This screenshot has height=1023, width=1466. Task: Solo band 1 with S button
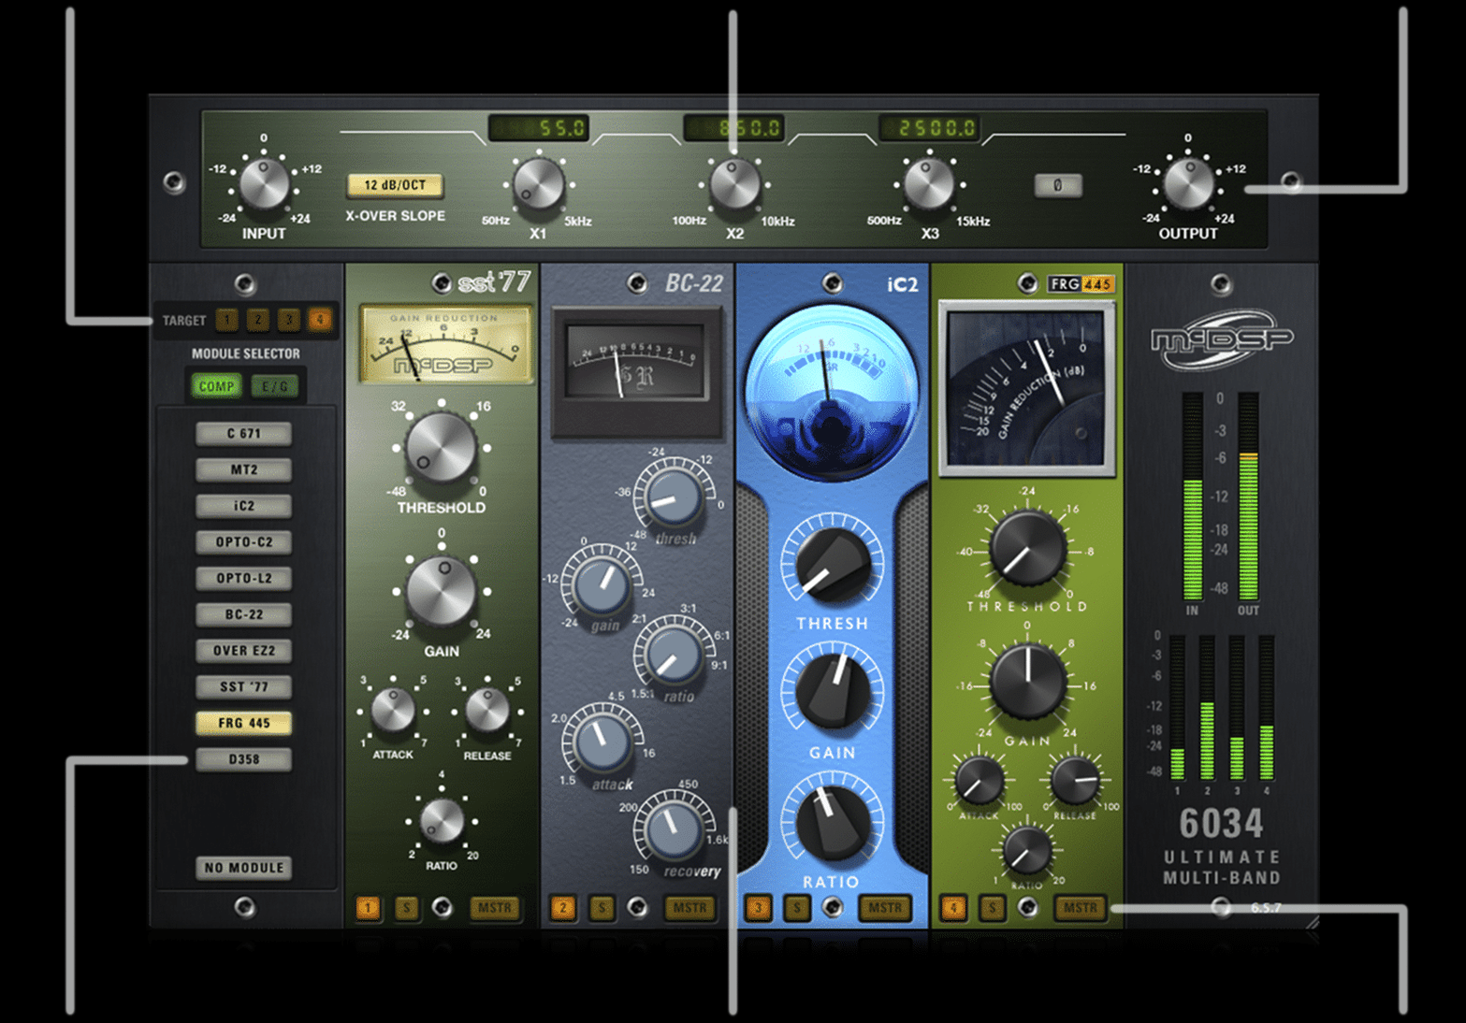tap(406, 908)
